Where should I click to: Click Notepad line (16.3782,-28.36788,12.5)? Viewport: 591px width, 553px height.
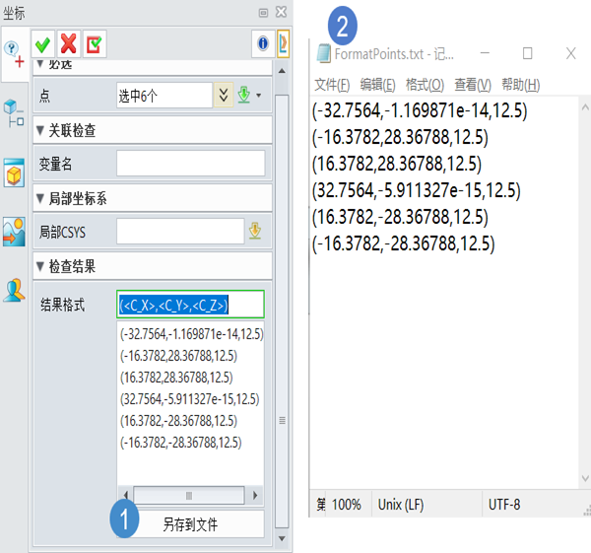[400, 217]
